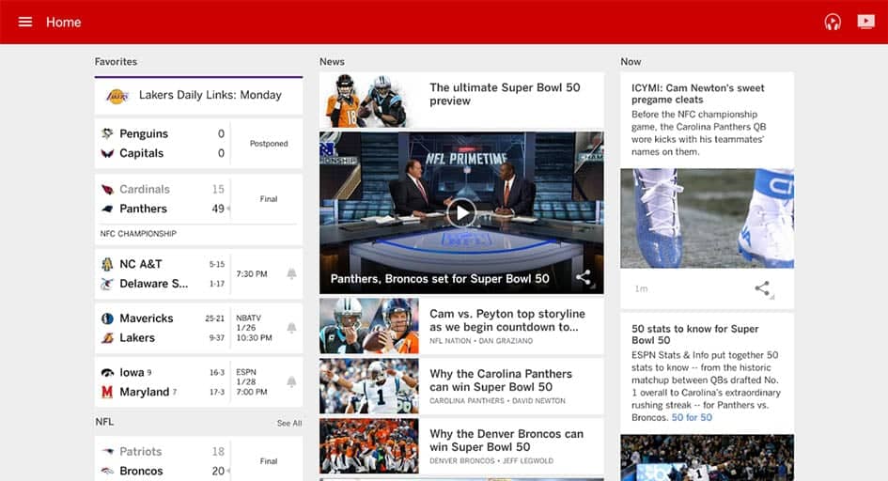This screenshot has width=888, height=481.
Task: Click the Cam vs. Peyton article thumbnail
Action: click(x=368, y=327)
